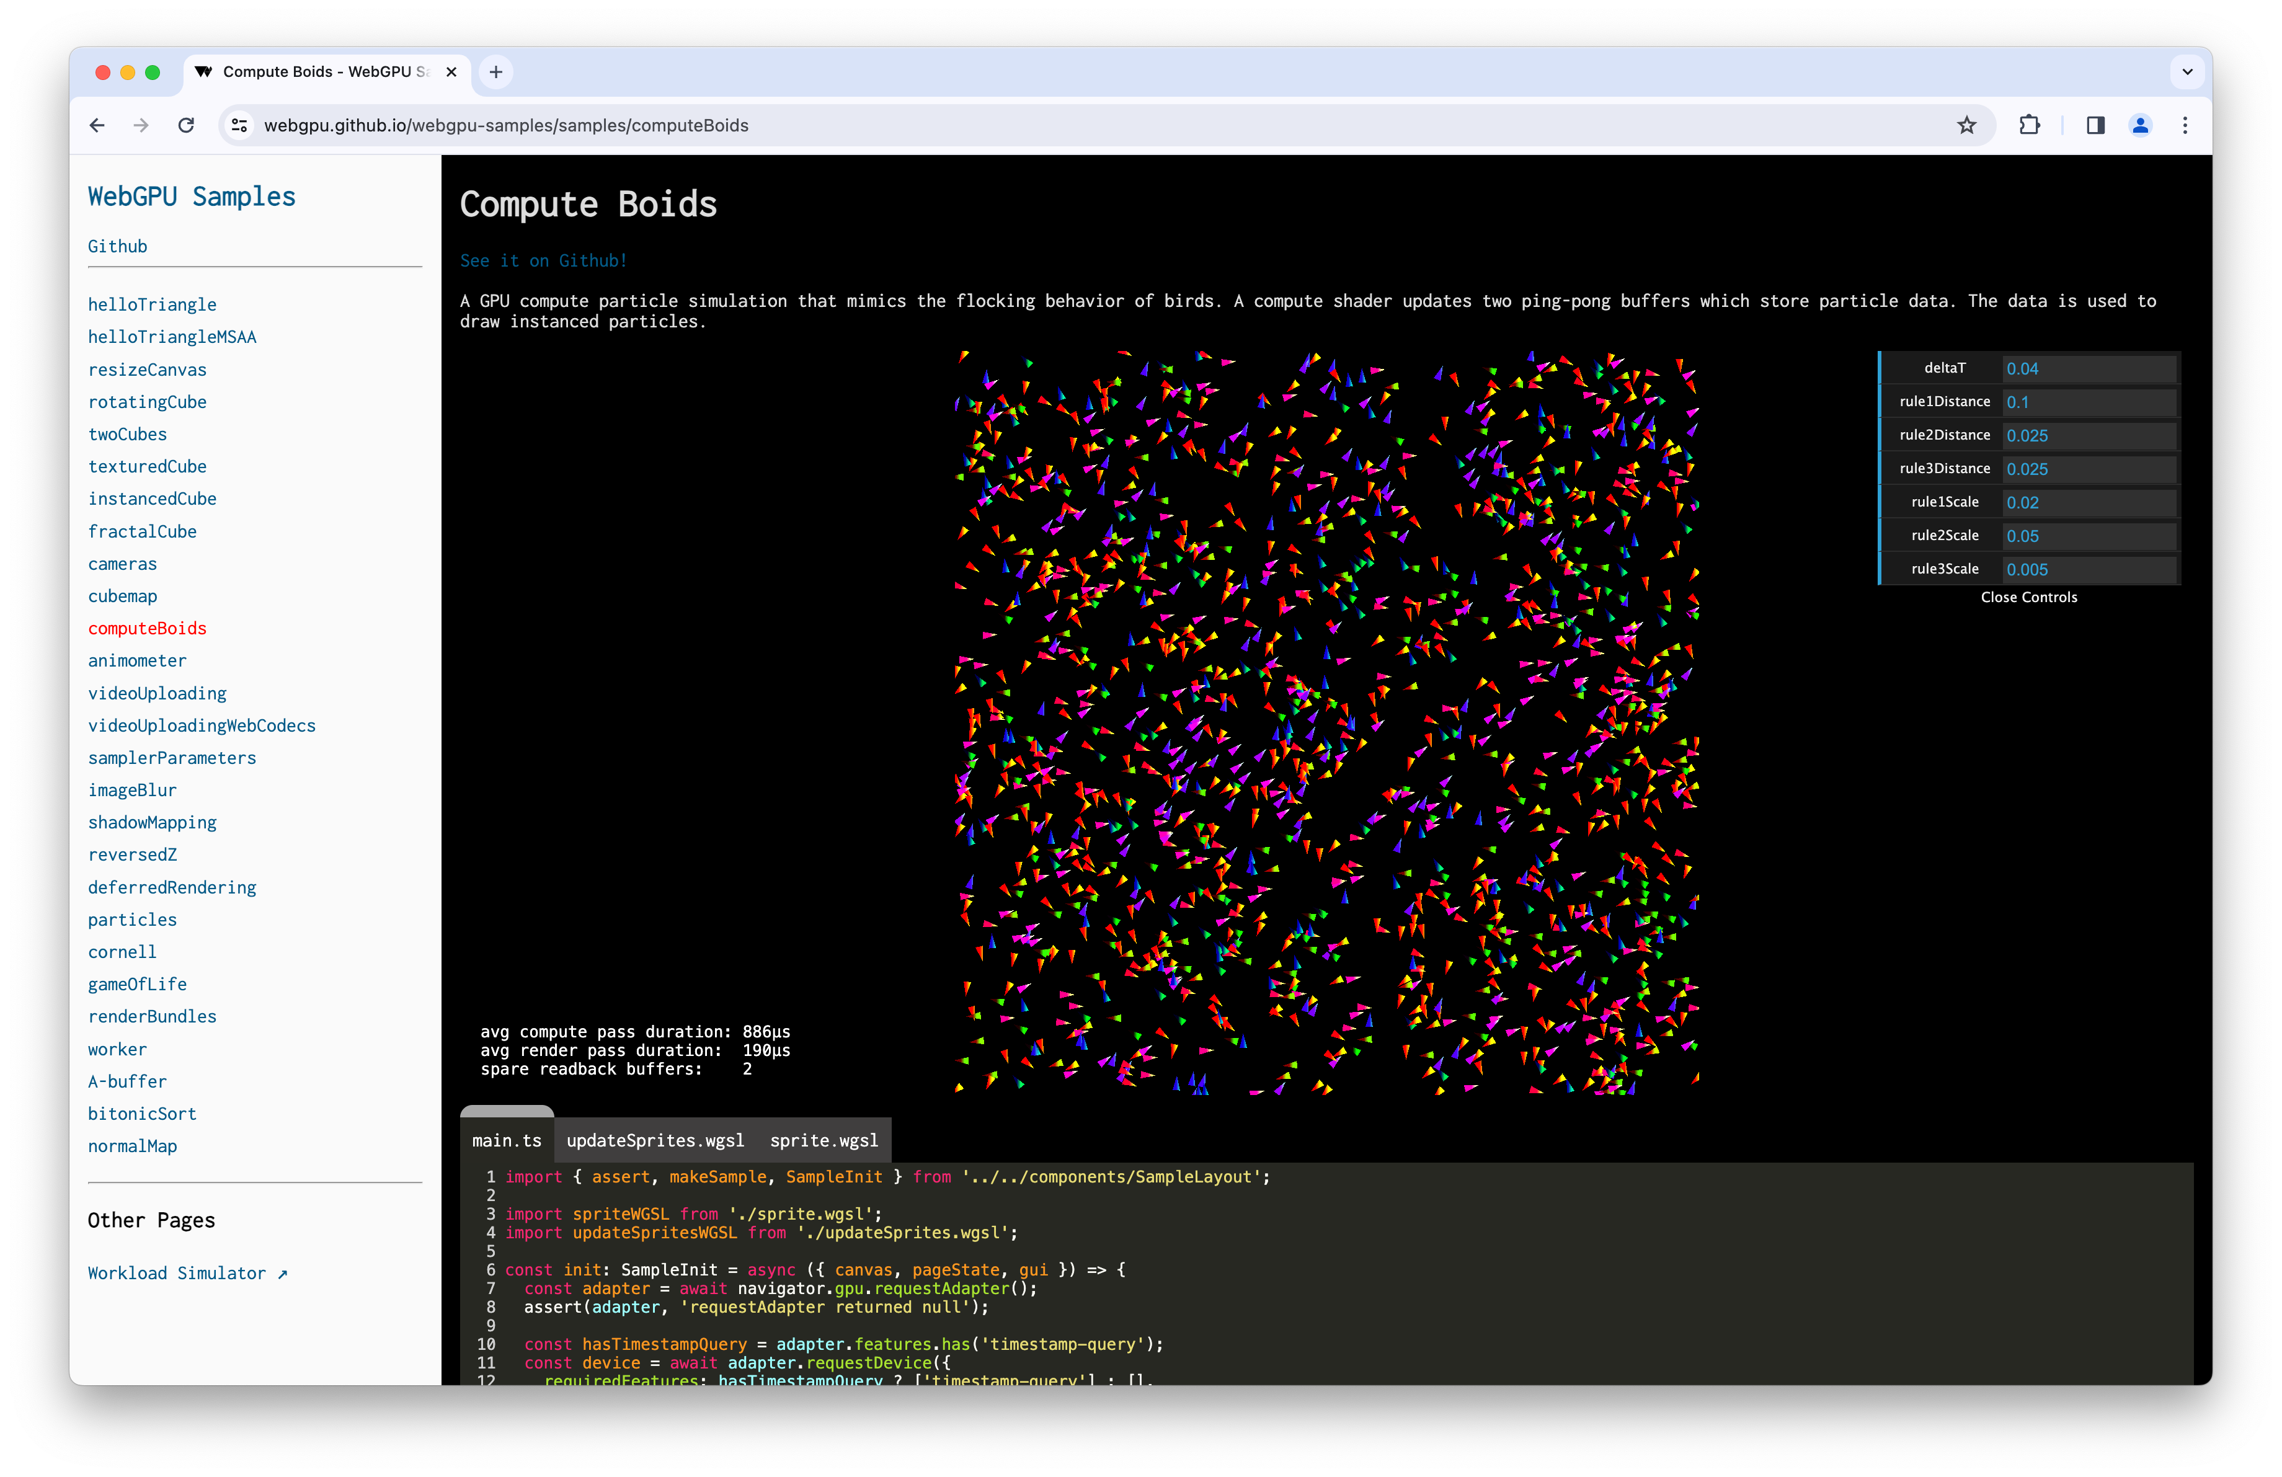Click the computeBoids sidebar item
The width and height of the screenshot is (2282, 1477).
(x=146, y=627)
